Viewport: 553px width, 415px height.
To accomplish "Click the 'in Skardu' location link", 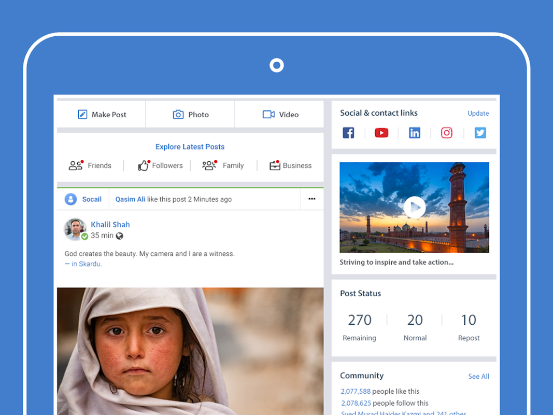I will [83, 264].
